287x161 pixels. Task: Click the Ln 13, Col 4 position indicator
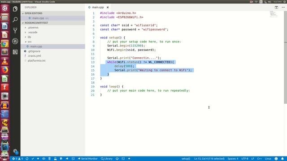[209, 159]
